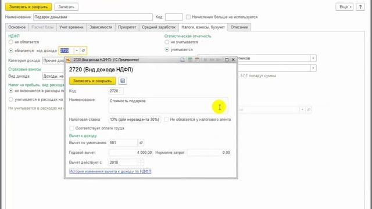
Task: Click the Категория дохода field 'Прочие дох'
Action: tap(53, 60)
